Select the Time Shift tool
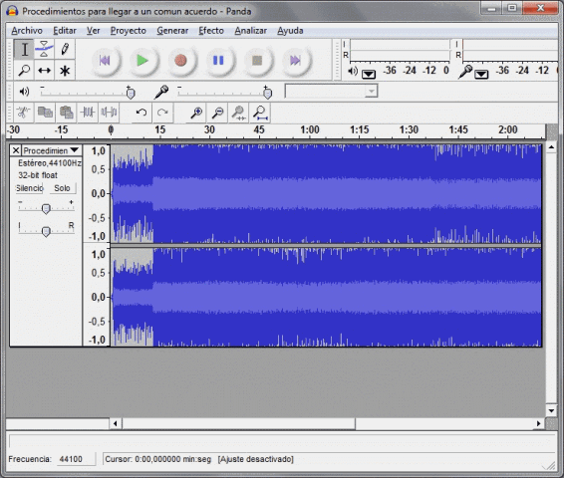The image size is (564, 478). click(44, 70)
